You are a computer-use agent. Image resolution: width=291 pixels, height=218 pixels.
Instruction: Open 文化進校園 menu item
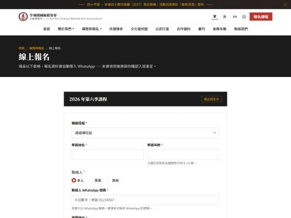139,29
